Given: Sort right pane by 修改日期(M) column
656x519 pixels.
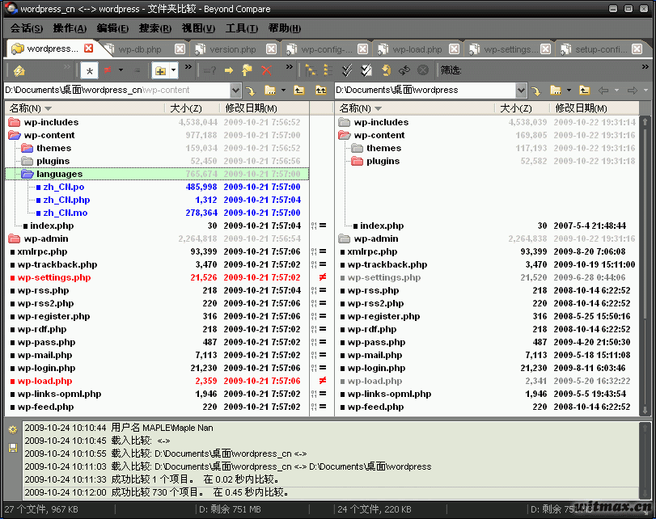Looking at the screenshot, I should [x=595, y=108].
